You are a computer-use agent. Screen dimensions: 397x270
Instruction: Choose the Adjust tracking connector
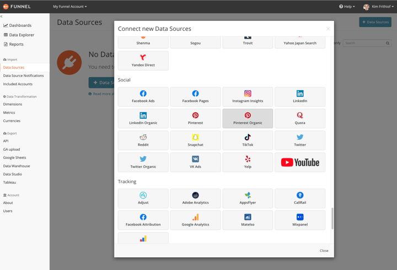point(143,199)
